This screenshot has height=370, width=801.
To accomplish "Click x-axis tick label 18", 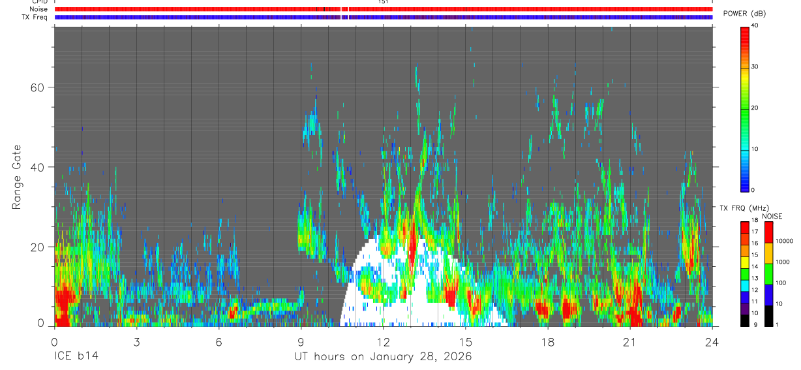I will tap(548, 342).
